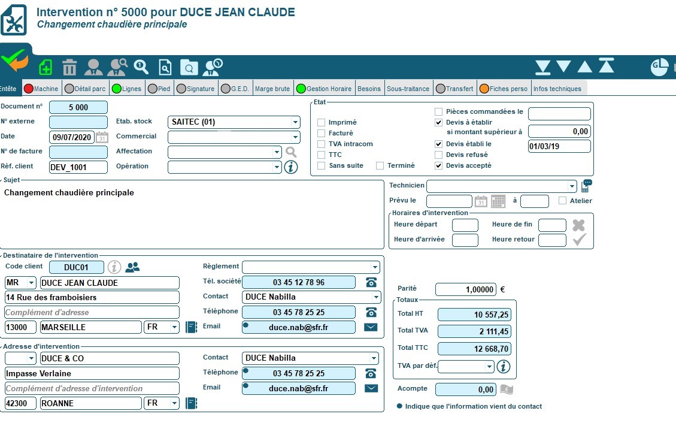Viewport: 676px width, 429px height.
Task: Check the Devis refusé checkbox
Action: point(438,155)
